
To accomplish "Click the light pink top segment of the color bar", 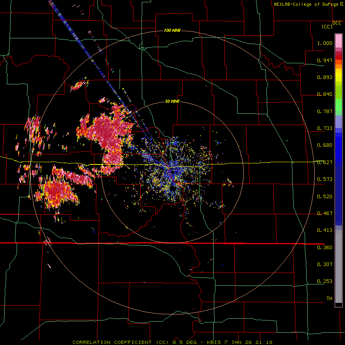I will tap(338, 41).
